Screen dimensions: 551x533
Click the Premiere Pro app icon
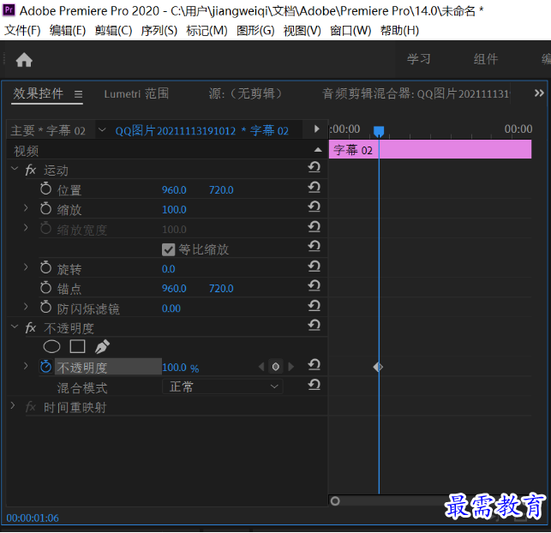pos(9,9)
